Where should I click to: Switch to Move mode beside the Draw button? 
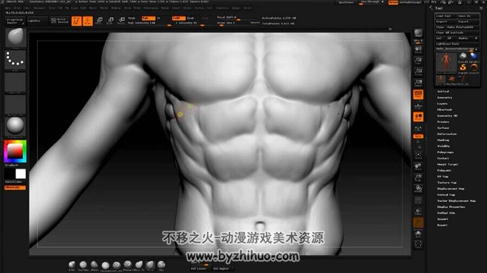(x=99, y=21)
